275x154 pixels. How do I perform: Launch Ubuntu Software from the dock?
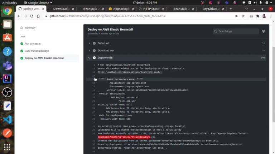(7, 38)
